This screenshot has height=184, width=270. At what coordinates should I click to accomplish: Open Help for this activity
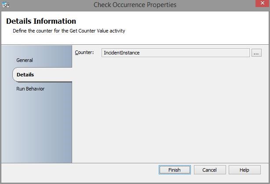(x=244, y=170)
